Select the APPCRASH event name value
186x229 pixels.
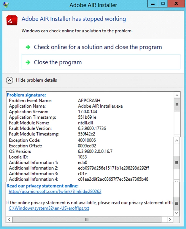[89, 101]
